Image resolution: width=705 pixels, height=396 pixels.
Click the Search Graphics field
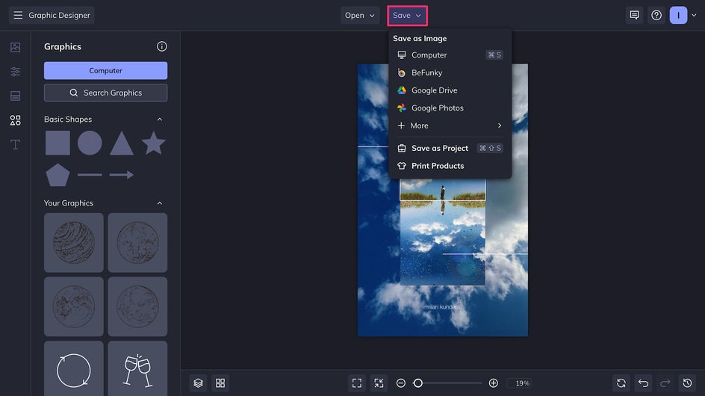pos(105,93)
